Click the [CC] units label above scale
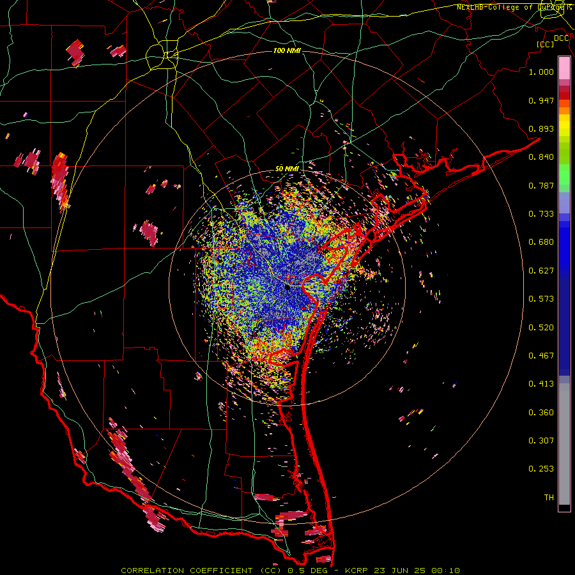 (545, 44)
